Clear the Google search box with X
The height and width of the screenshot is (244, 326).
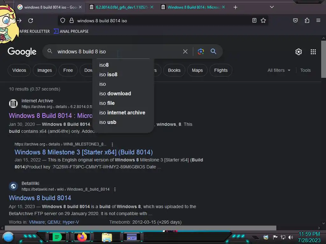point(185,51)
